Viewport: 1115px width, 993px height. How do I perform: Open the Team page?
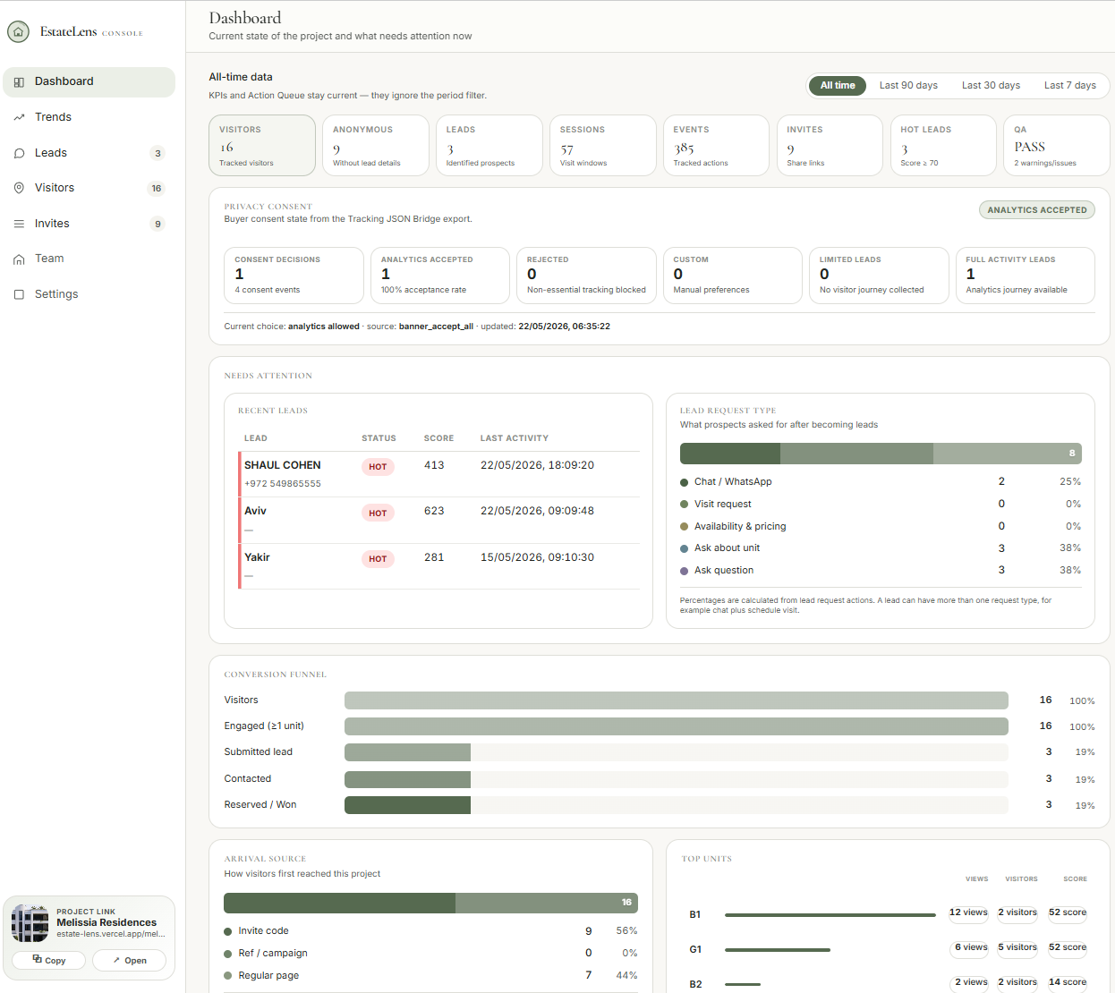coord(89,259)
